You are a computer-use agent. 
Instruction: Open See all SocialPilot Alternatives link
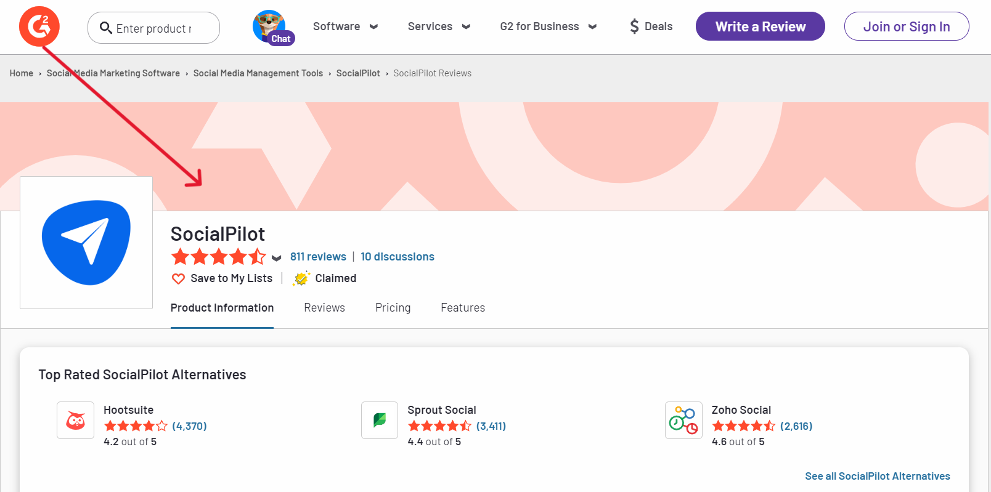[878, 476]
